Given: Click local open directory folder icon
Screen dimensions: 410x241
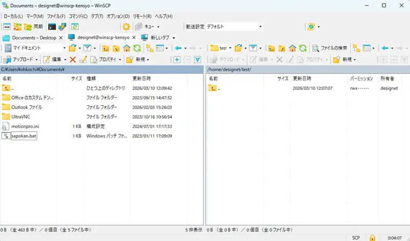Looking at the screenshot, I should [x=72, y=48].
